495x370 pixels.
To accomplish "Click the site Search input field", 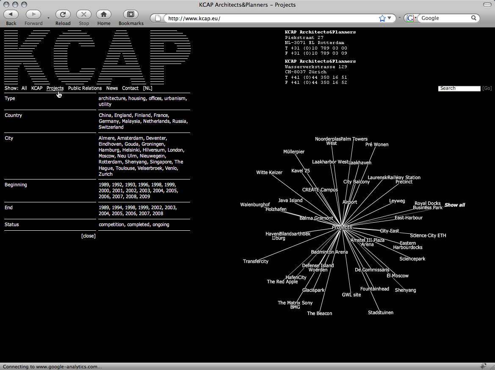I will click(x=459, y=88).
